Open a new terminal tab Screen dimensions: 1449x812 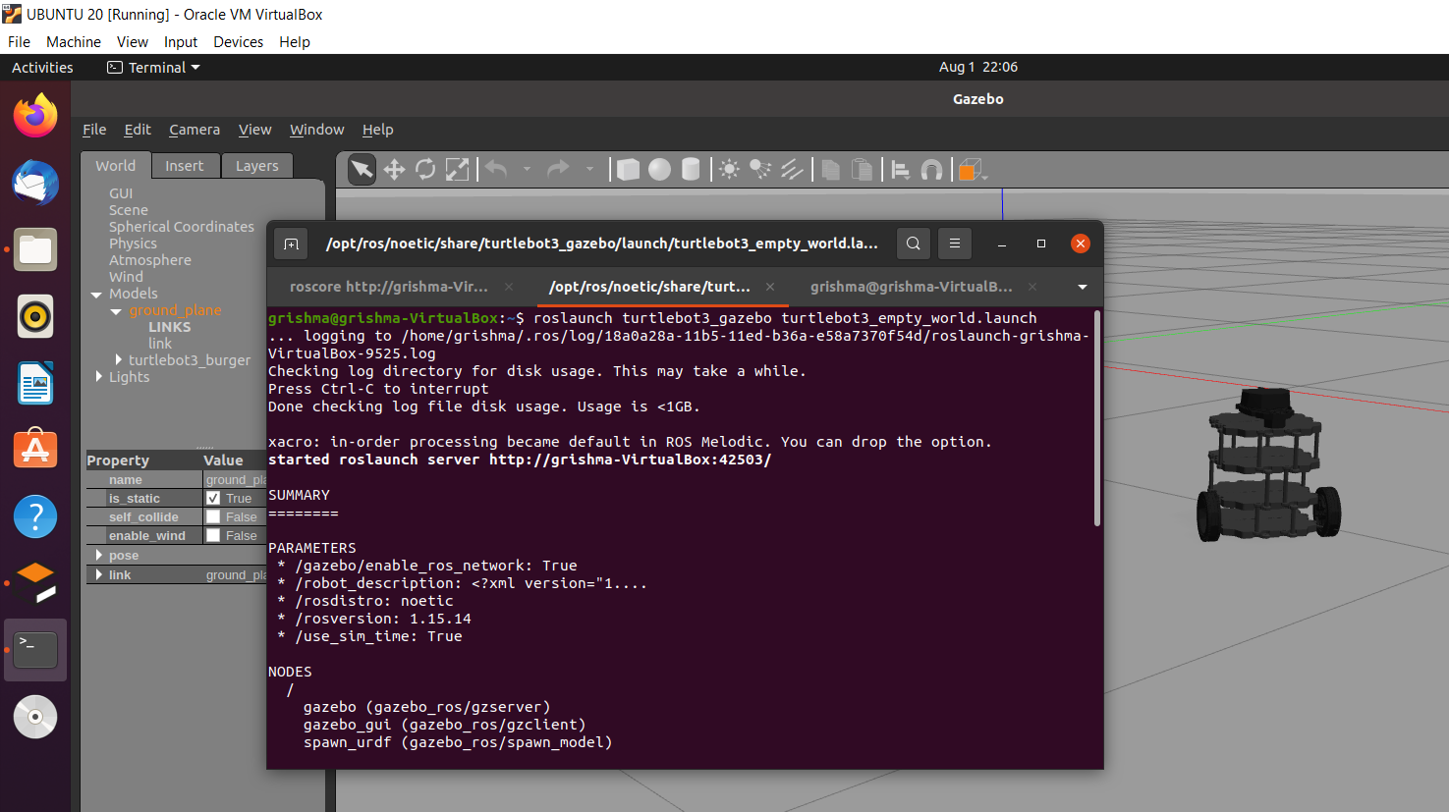click(x=291, y=244)
